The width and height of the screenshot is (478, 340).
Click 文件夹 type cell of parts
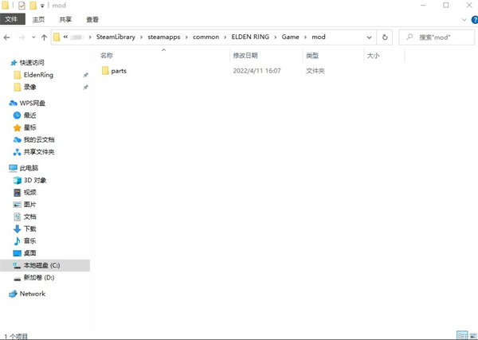click(315, 71)
